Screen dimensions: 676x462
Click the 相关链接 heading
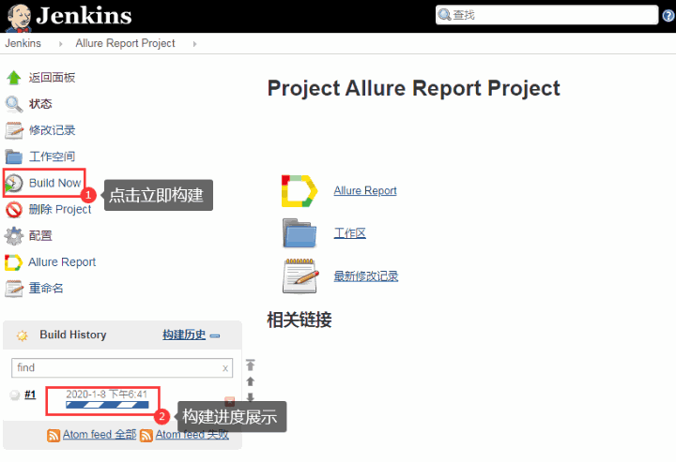pyautogui.click(x=300, y=320)
